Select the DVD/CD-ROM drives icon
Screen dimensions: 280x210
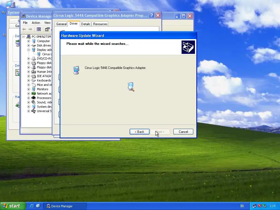pos(34,59)
